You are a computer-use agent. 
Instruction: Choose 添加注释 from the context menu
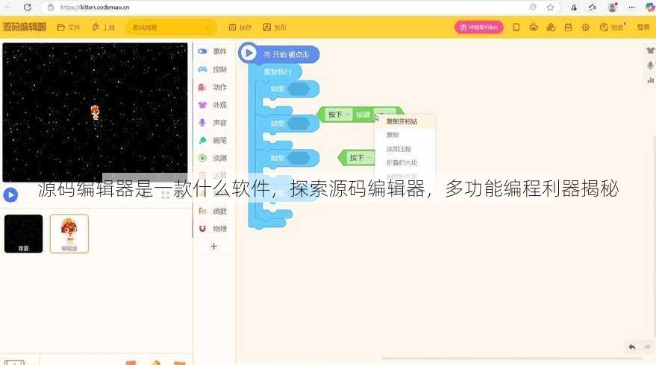(x=399, y=149)
